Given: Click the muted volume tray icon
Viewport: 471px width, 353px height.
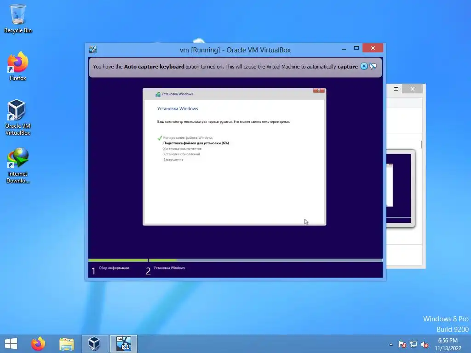Looking at the screenshot, I should tap(425, 344).
